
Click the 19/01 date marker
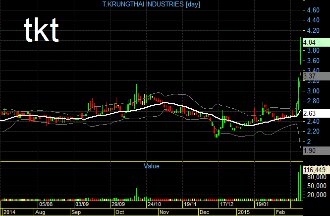[x=262, y=204]
